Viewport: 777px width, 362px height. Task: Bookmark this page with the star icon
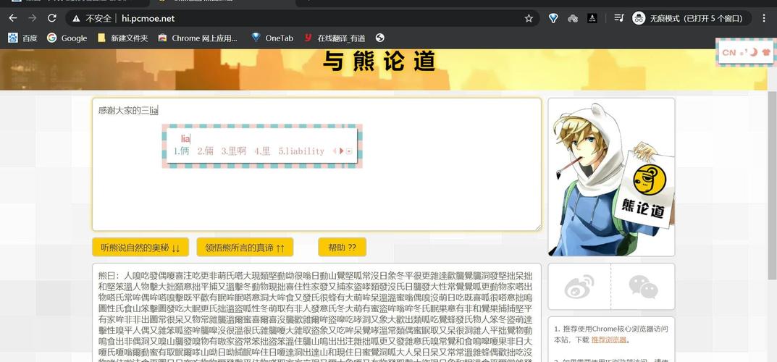(529, 18)
